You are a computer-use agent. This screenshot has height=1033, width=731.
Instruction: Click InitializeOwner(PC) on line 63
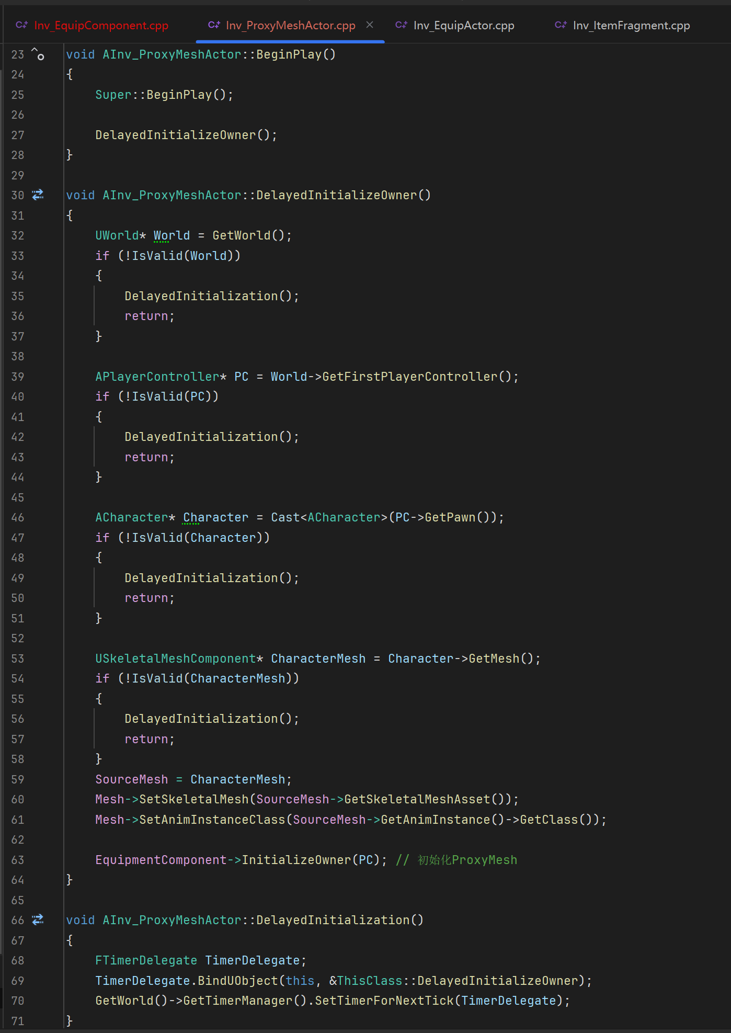click(x=311, y=860)
